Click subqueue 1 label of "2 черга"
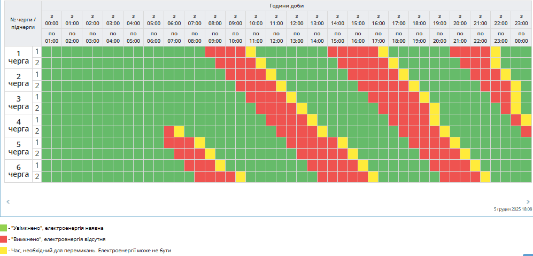 37,74
